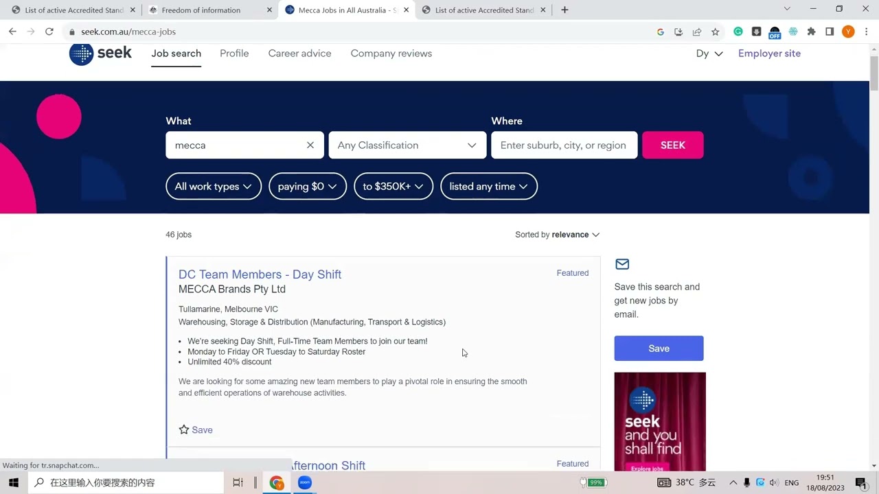The width and height of the screenshot is (879, 494).
Task: Open the Chrome three-dot menu
Action: [867, 32]
